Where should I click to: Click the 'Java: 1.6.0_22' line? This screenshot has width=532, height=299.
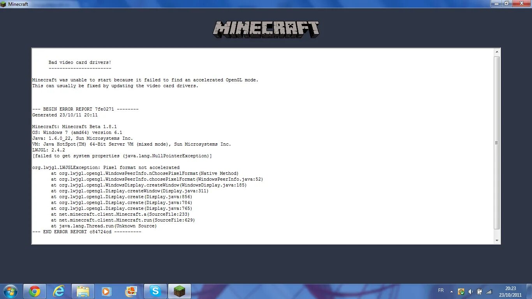[x=83, y=138]
